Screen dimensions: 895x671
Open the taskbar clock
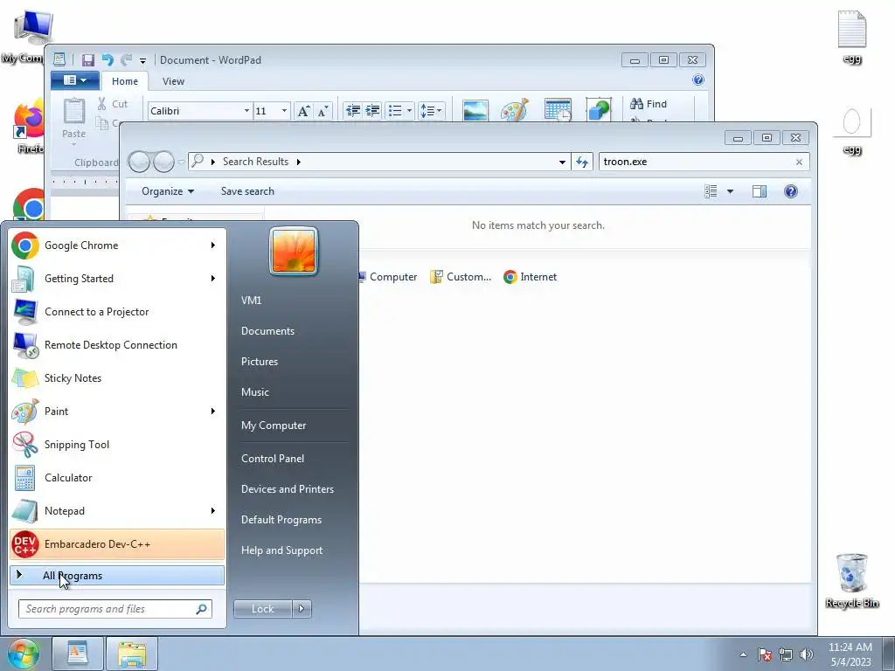point(850,654)
